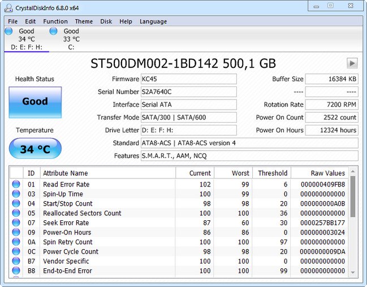Click the Raw Values column header

click(327, 173)
